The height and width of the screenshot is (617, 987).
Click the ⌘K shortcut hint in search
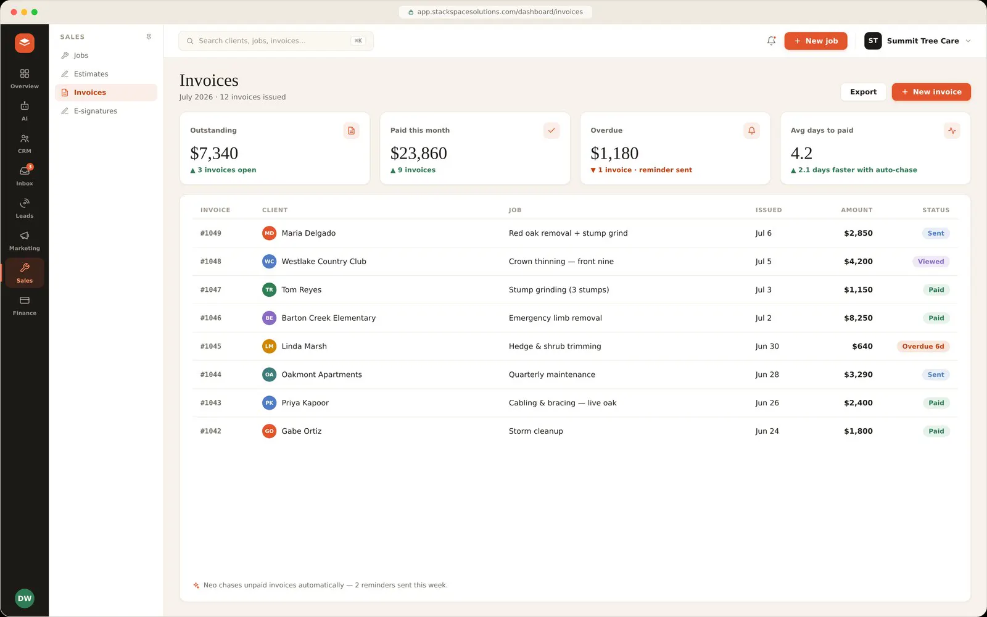coord(358,41)
